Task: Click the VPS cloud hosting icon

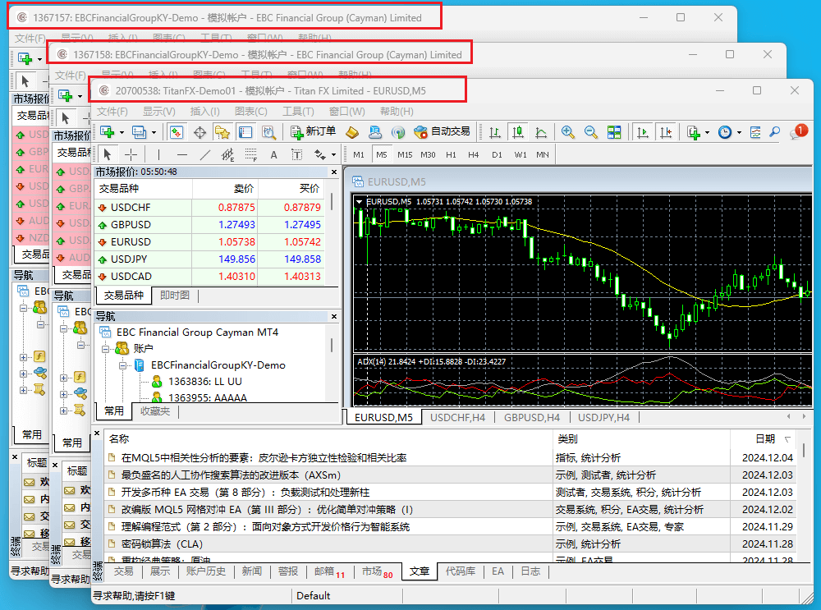Action: tap(375, 132)
